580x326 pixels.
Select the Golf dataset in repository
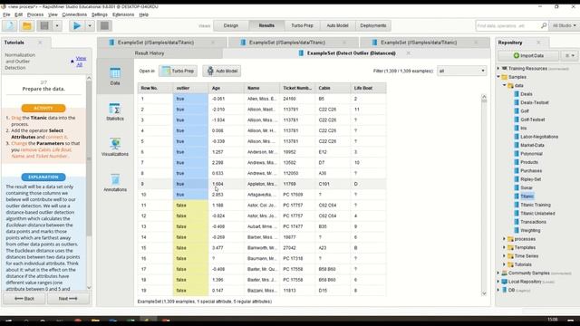(x=525, y=111)
